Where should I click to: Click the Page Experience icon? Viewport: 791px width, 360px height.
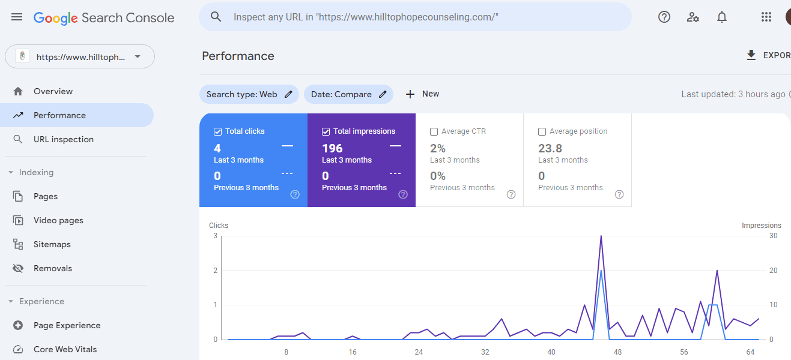(x=18, y=325)
